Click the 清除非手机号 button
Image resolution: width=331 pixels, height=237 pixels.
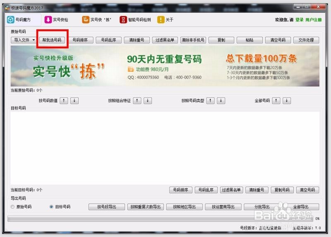click(x=193, y=40)
